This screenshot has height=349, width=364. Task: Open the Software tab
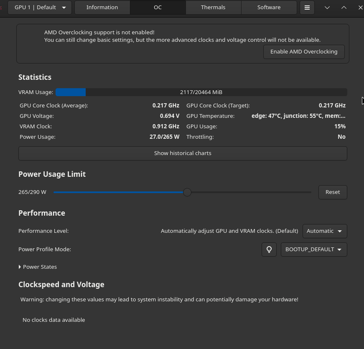pyautogui.click(x=269, y=8)
